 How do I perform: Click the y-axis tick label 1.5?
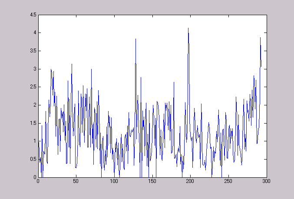click(x=33, y=123)
